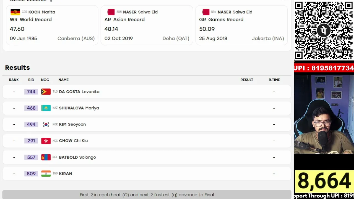Click bib number 809 for Kiran
The width and height of the screenshot is (354, 199).
click(31, 174)
